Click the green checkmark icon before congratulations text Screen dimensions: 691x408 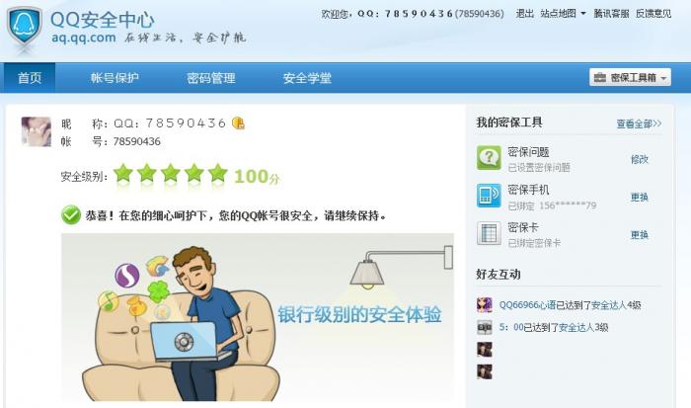(71, 215)
